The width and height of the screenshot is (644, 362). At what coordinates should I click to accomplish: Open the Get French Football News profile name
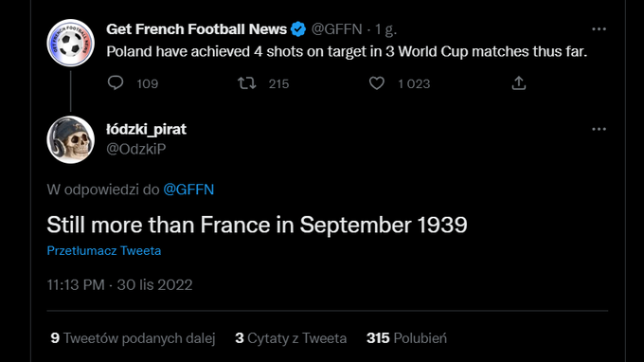196,29
